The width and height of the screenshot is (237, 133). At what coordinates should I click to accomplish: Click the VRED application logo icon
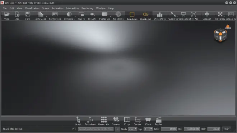(x=2, y=3)
